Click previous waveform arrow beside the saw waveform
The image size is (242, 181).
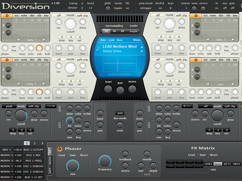[x=208, y=84]
